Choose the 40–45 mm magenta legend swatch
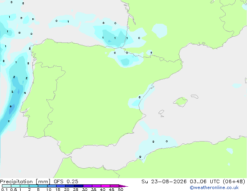The width and height of the screenshot is (247, 191). (x=106, y=186)
